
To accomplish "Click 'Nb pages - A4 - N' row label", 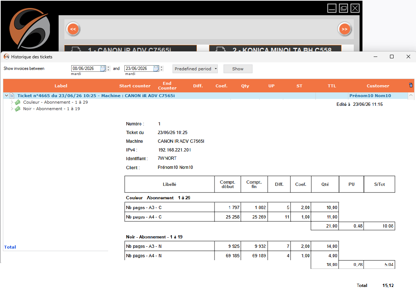I will coord(144,256).
